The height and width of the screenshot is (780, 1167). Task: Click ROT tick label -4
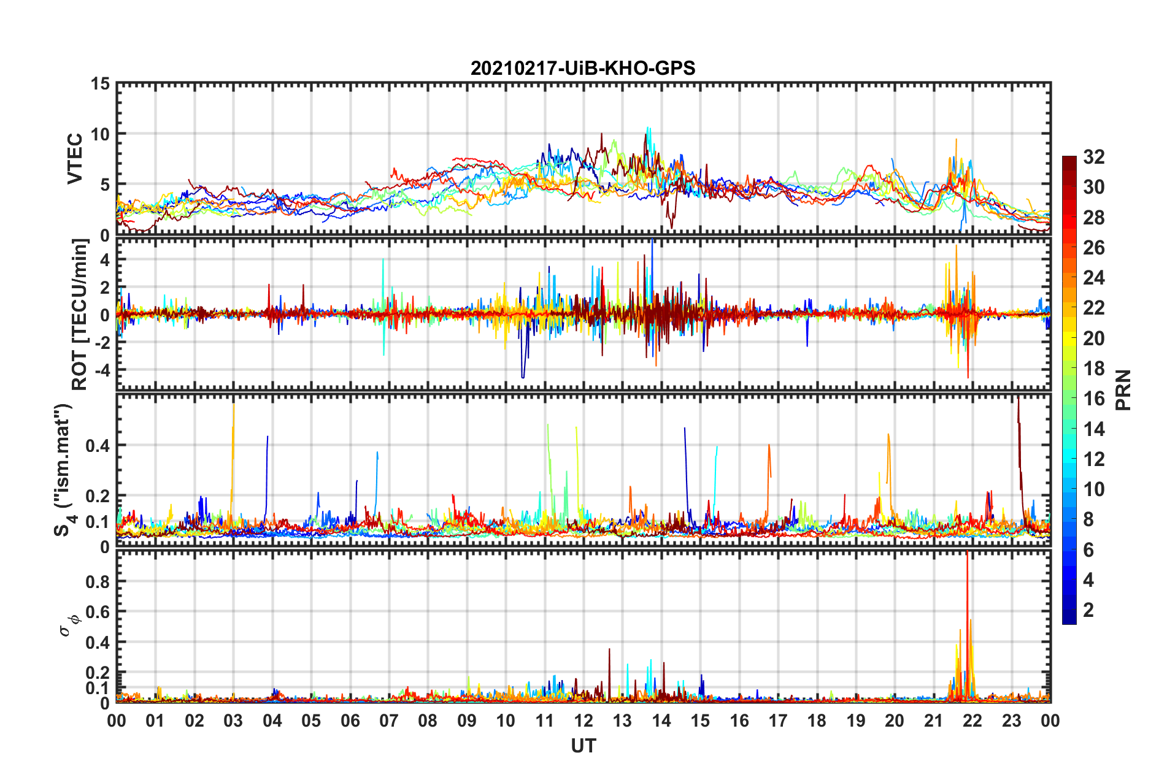tap(103, 370)
